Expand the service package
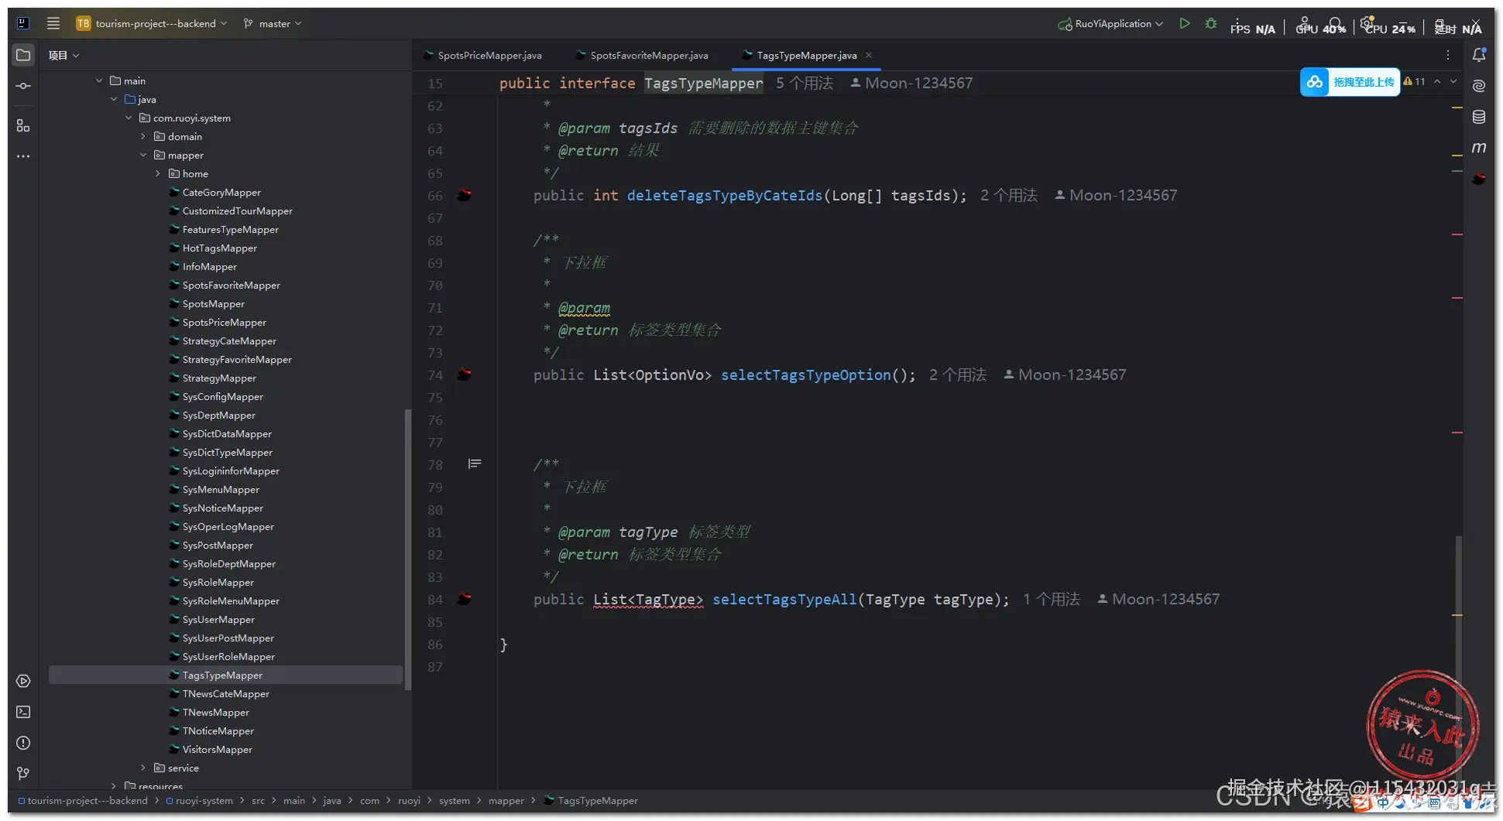This screenshot has height=821, width=1503. tap(143, 768)
